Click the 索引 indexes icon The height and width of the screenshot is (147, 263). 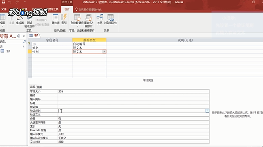pyautogui.click(x=64, y=19)
